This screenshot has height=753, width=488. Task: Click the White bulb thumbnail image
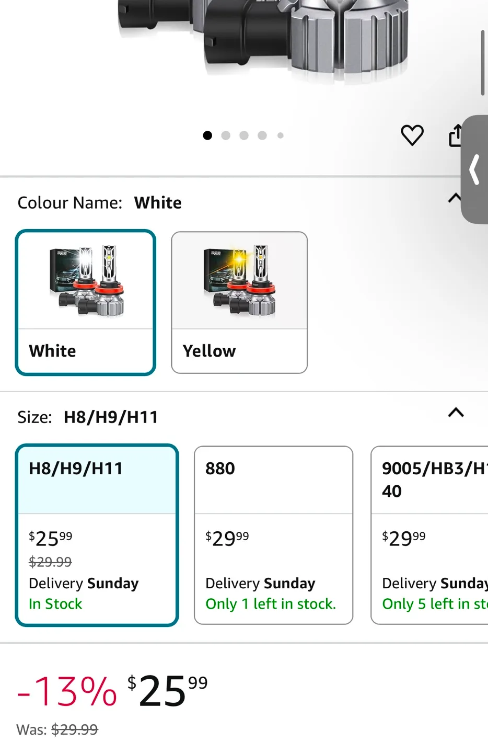86,281
